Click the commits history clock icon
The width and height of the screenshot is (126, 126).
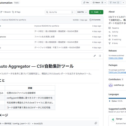click(x=91, y=20)
